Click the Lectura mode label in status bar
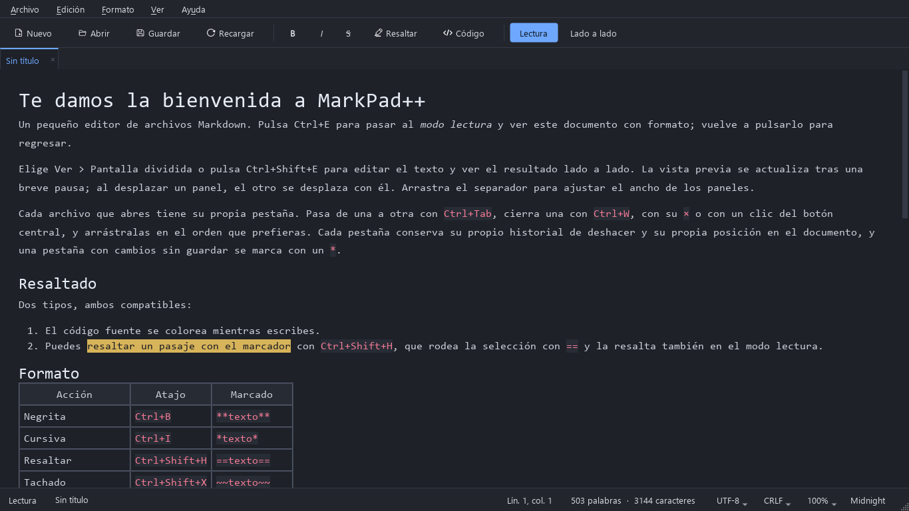The width and height of the screenshot is (909, 511). [x=23, y=500]
